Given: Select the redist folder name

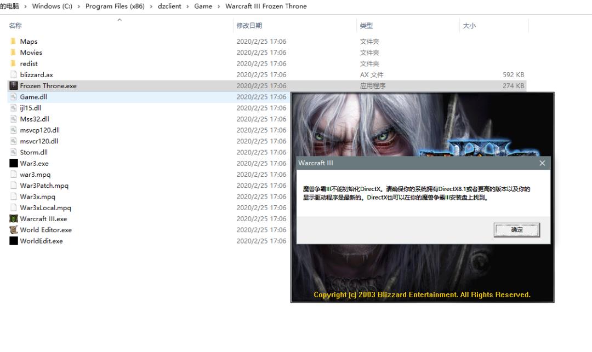Looking at the screenshot, I should coord(29,64).
